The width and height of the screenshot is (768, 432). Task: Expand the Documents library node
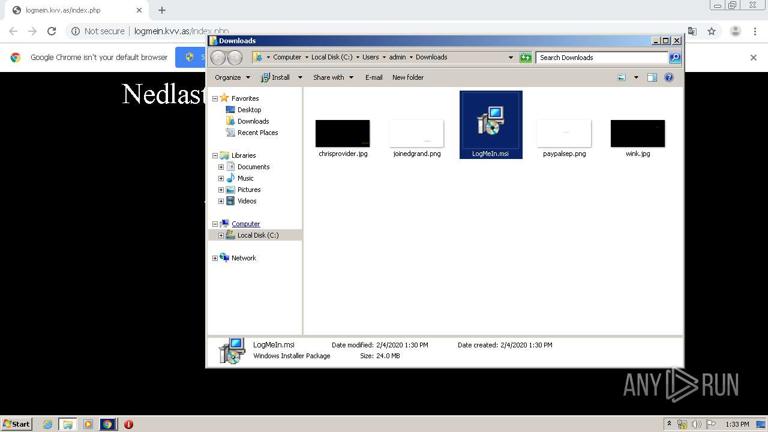221,167
